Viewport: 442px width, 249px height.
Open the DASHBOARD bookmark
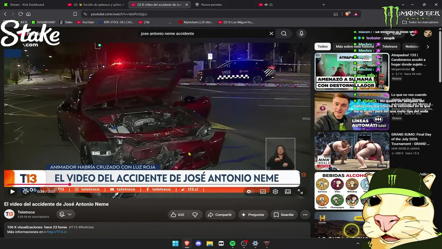click(43, 22)
